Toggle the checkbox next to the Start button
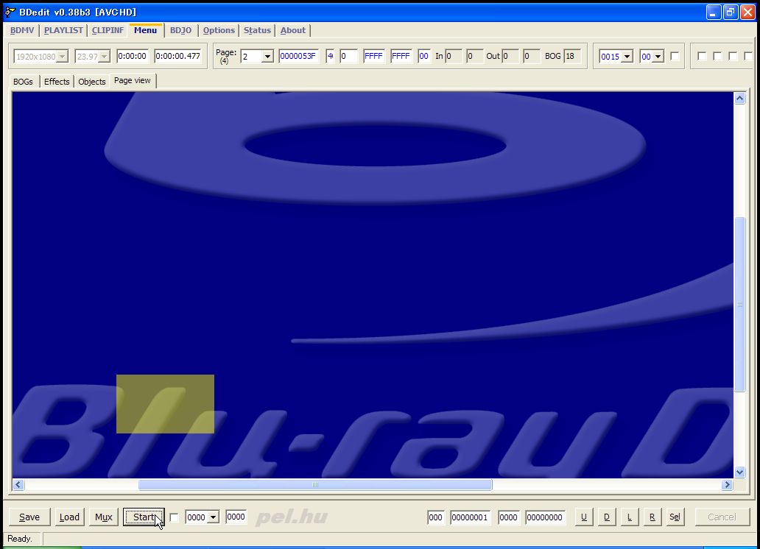The height and width of the screenshot is (549, 760). pos(174,517)
